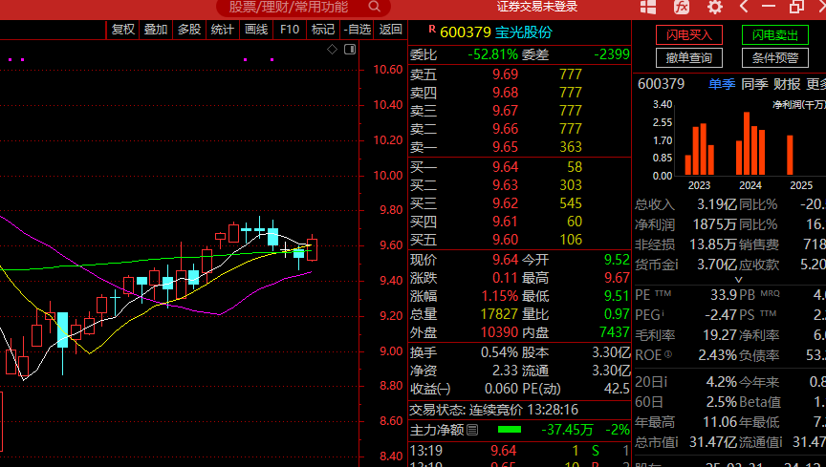Viewport: 826px width, 467px height.
Task: Click the search magnifier icon in the top bar
Action: tap(374, 7)
